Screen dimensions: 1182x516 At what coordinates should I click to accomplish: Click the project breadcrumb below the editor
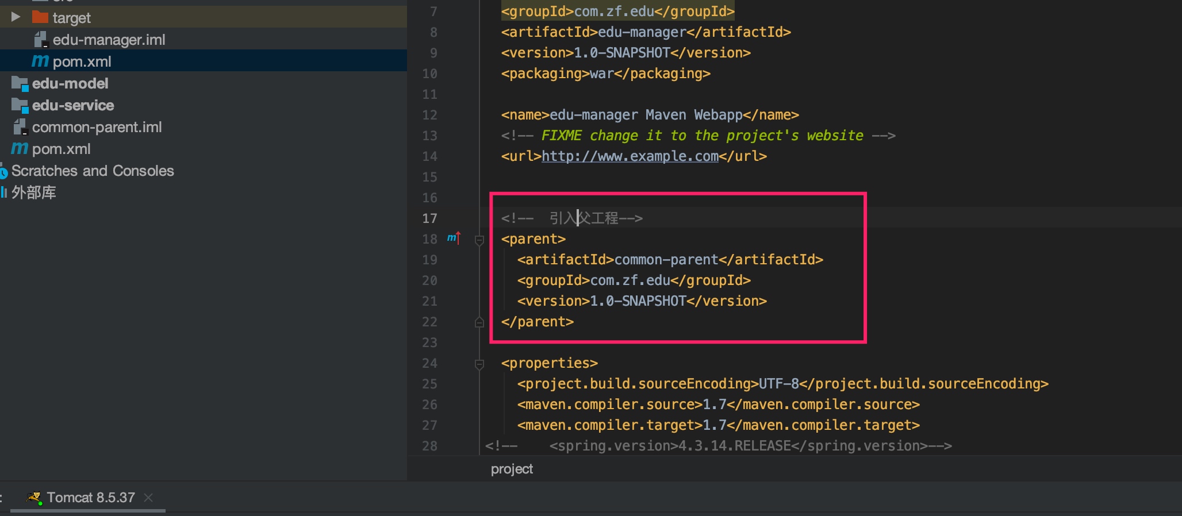click(x=512, y=469)
